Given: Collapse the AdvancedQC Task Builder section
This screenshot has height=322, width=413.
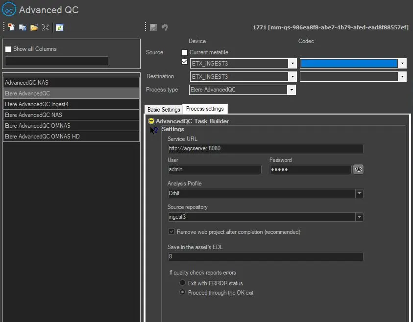Looking at the screenshot, I should [152, 121].
